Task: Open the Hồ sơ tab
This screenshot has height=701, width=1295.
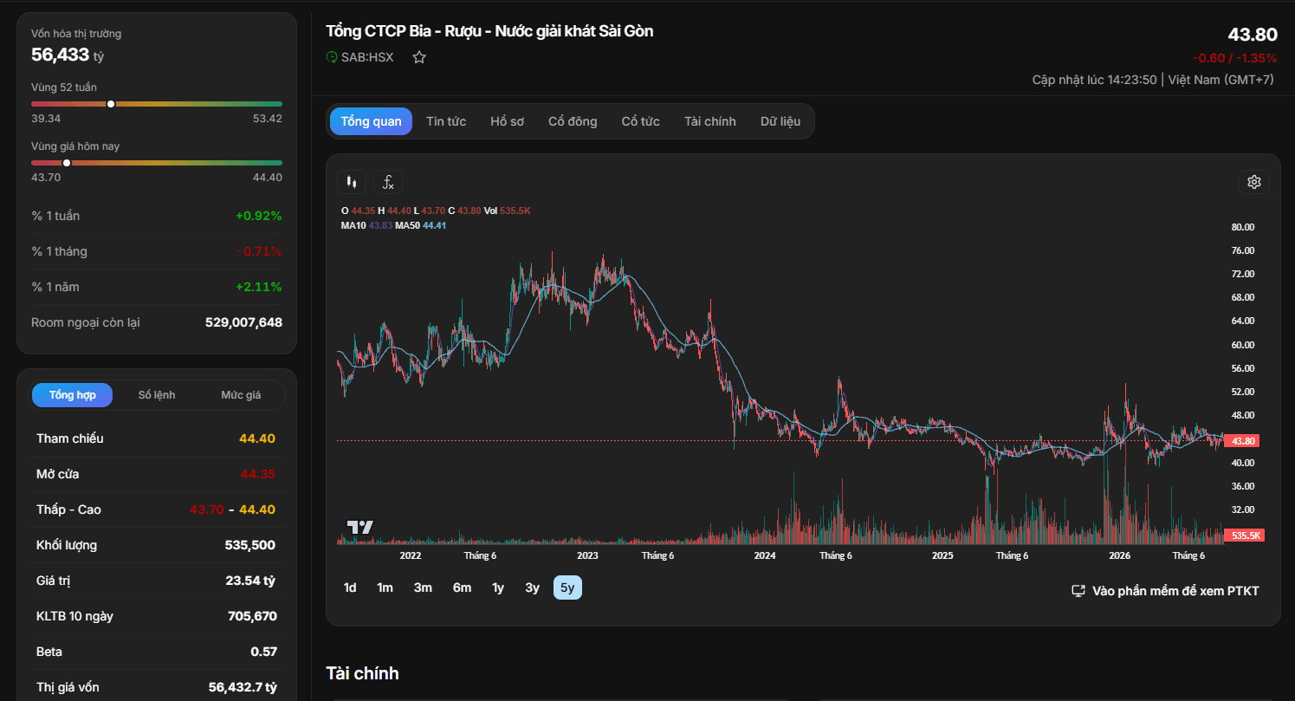Action: [507, 121]
